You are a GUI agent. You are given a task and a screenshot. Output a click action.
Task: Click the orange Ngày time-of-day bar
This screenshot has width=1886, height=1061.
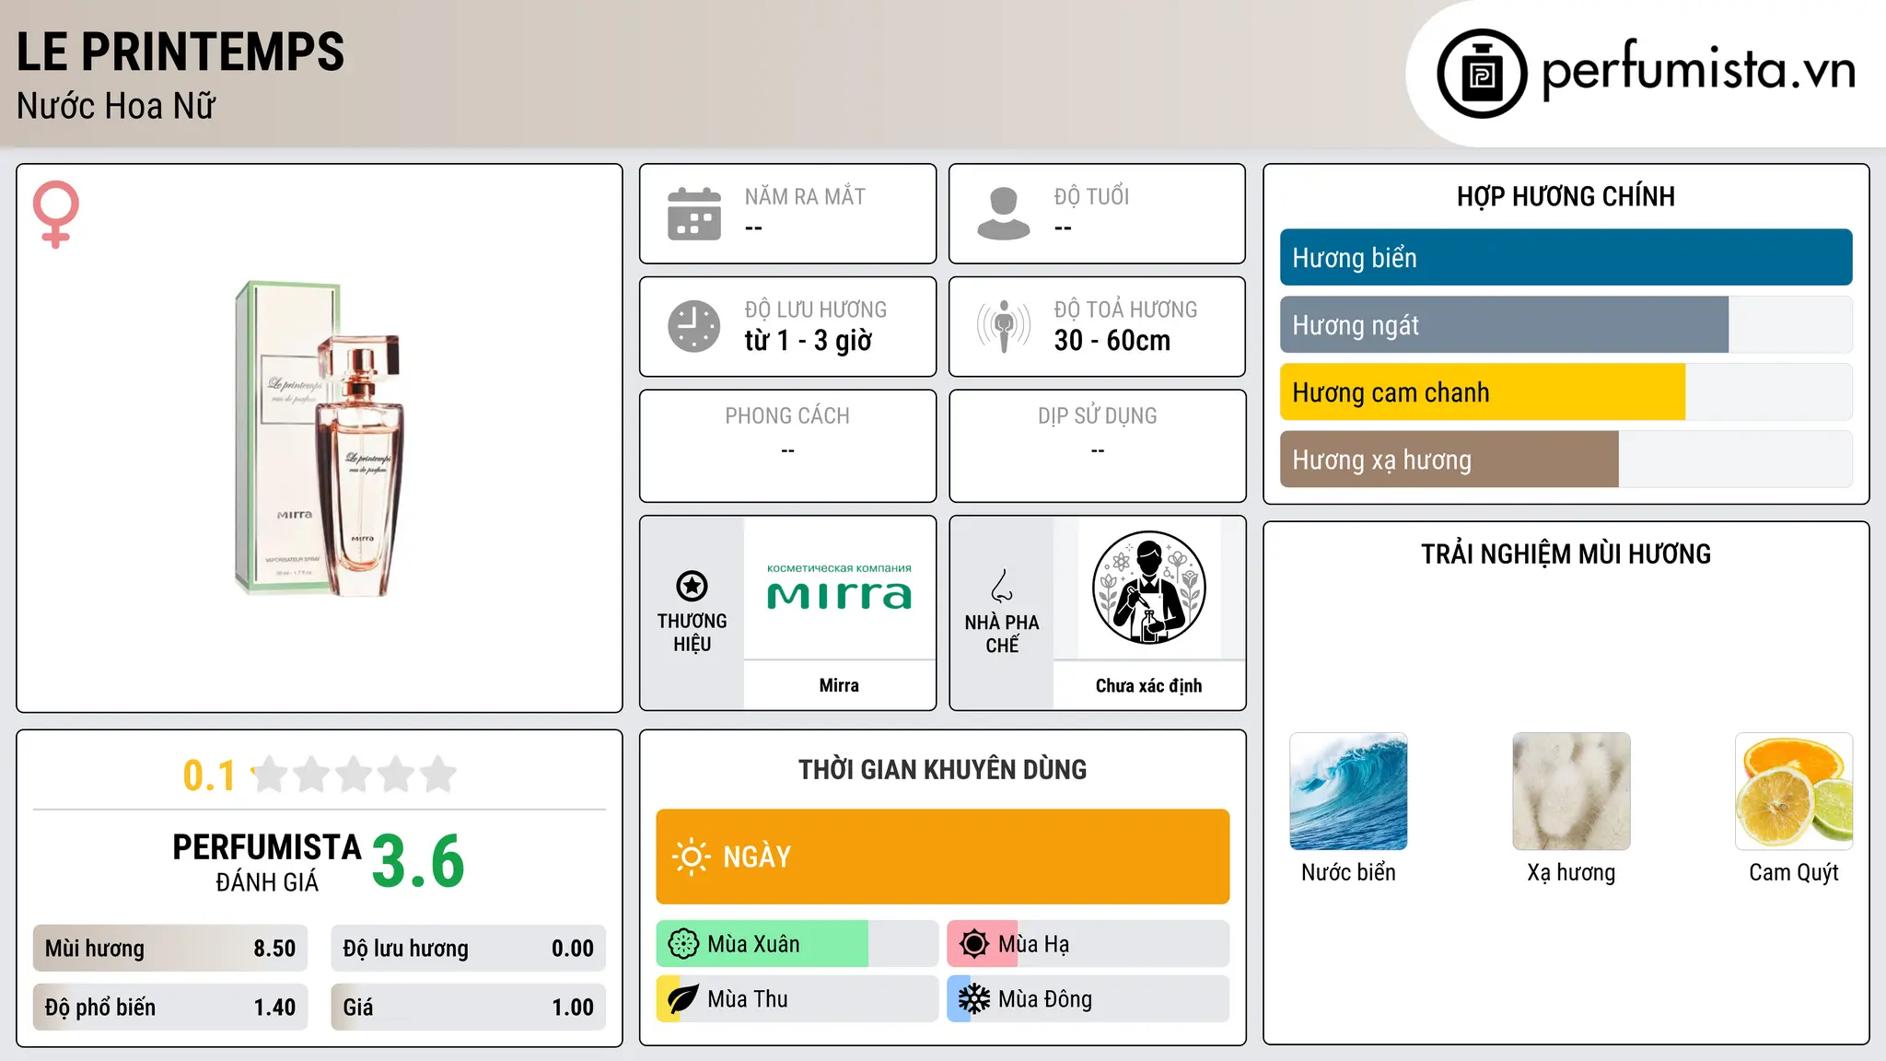point(943,857)
